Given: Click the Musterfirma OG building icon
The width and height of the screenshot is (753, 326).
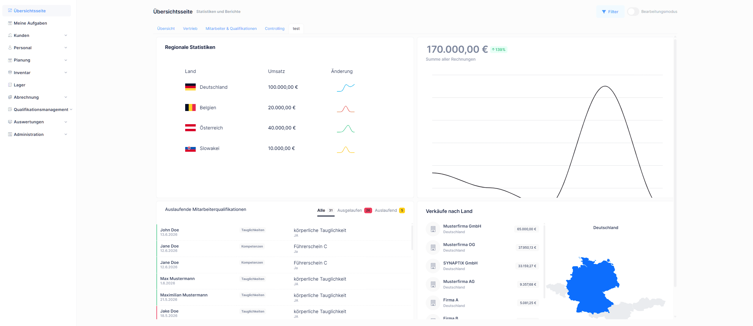Looking at the screenshot, I should [x=433, y=248].
